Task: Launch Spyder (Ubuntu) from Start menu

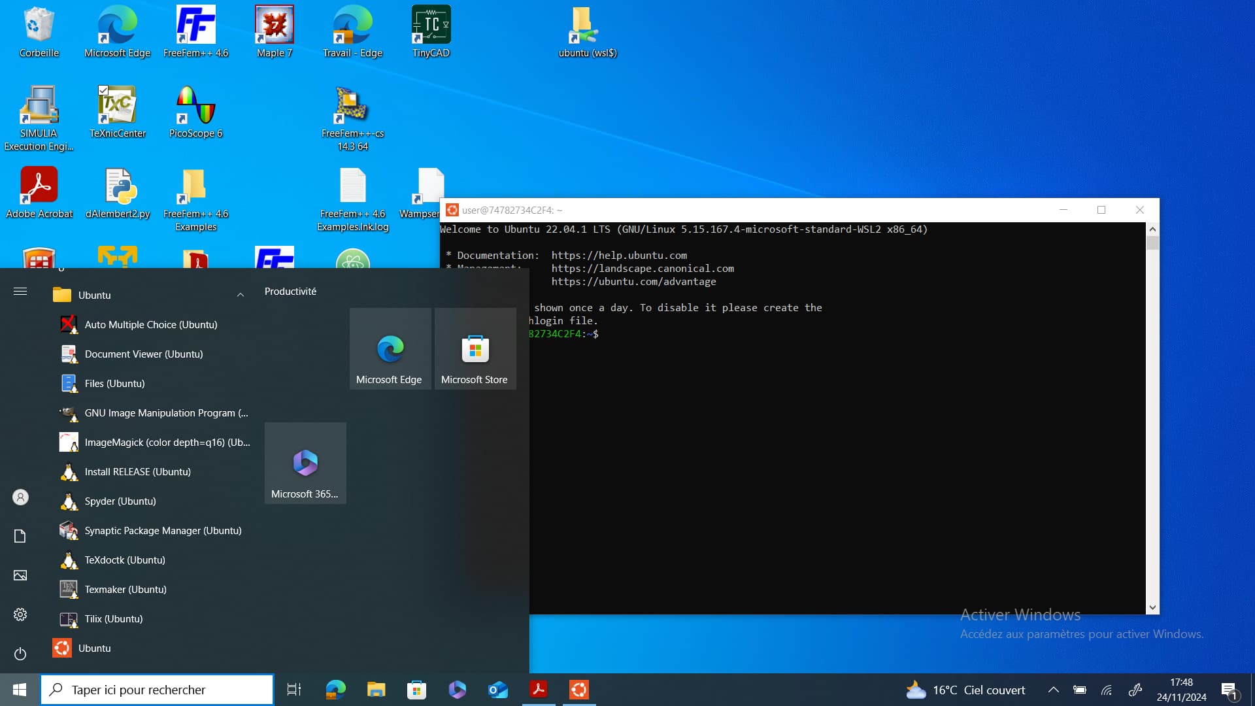Action: pos(150,501)
